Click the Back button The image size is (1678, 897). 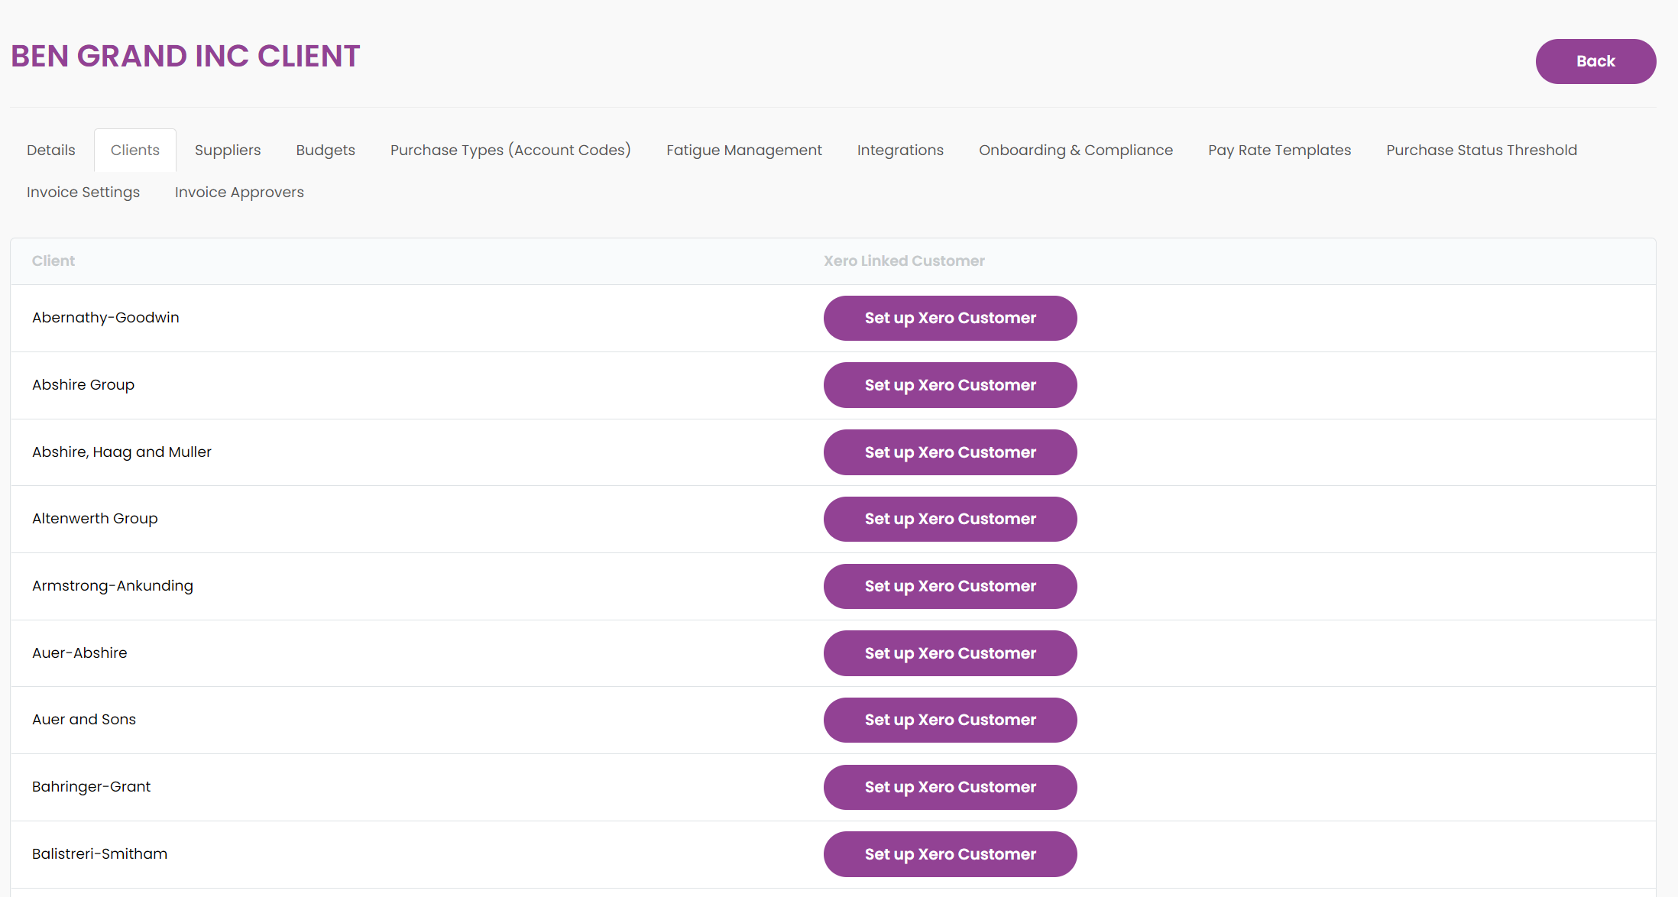pos(1595,61)
